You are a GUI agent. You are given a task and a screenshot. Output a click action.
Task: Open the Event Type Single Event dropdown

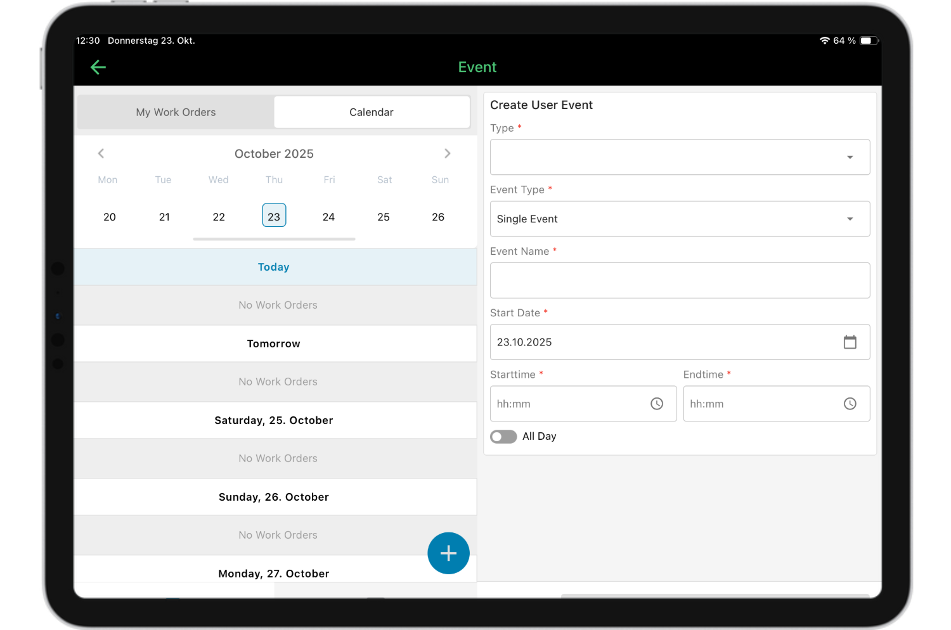(x=680, y=219)
